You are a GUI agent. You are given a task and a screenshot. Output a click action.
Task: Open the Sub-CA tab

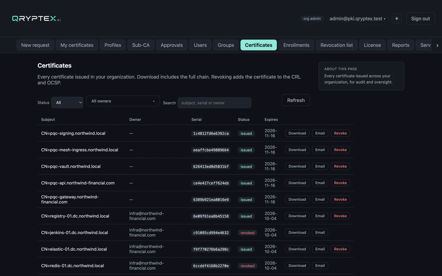[x=141, y=45]
